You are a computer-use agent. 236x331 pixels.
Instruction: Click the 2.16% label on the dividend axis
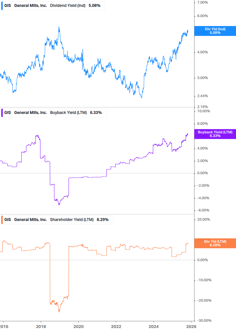click(203, 107)
